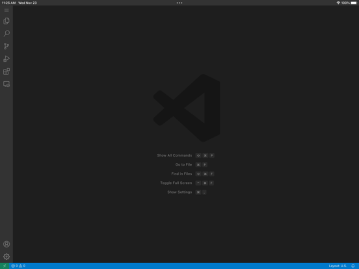Tap the battery indicator in status bar
The height and width of the screenshot is (269, 359).
click(354, 3)
